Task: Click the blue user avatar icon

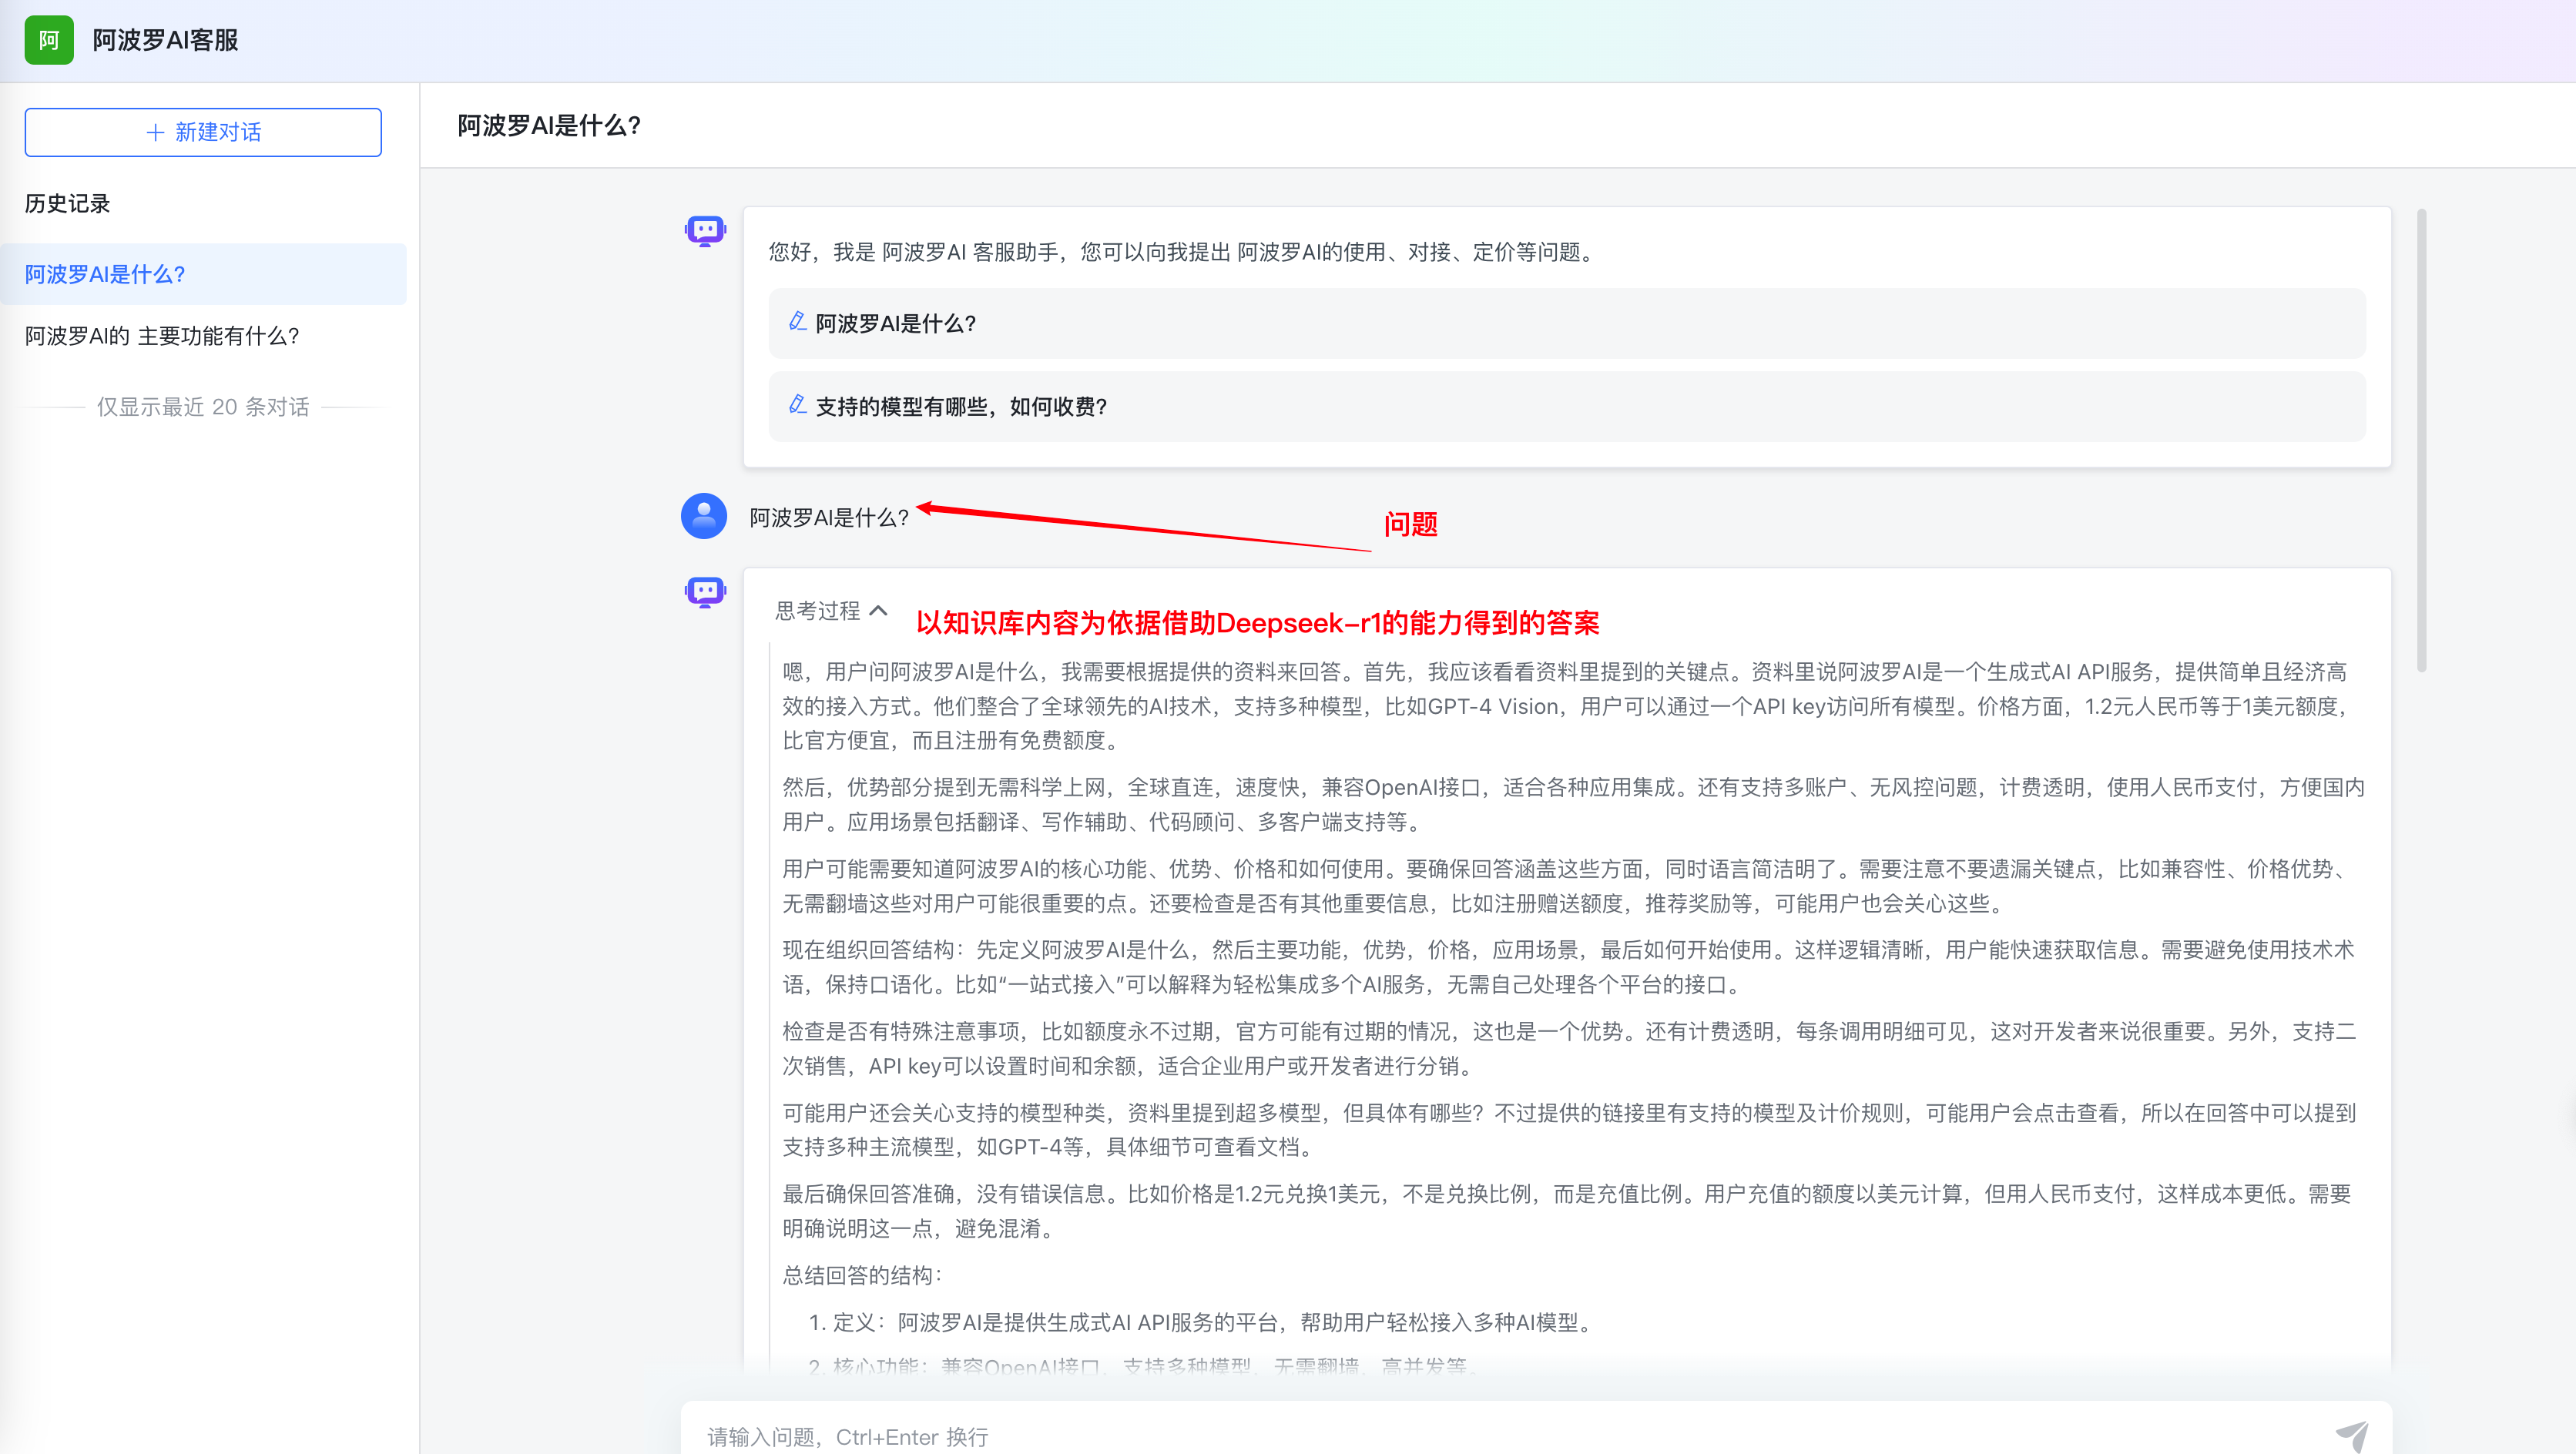Action: [x=704, y=516]
